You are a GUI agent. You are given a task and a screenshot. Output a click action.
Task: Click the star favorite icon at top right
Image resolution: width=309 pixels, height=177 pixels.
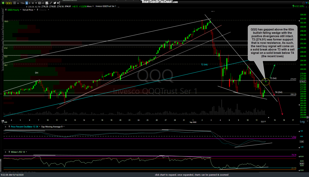[x=304, y=3]
